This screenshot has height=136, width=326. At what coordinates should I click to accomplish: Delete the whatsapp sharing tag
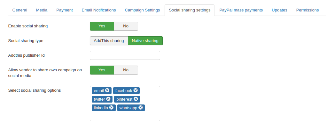coord(141,108)
